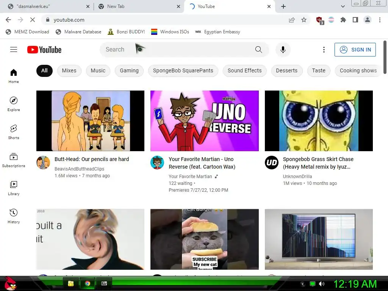The width and height of the screenshot is (388, 291).
Task: Open Subscriptions in the sidebar
Action: 14,160
